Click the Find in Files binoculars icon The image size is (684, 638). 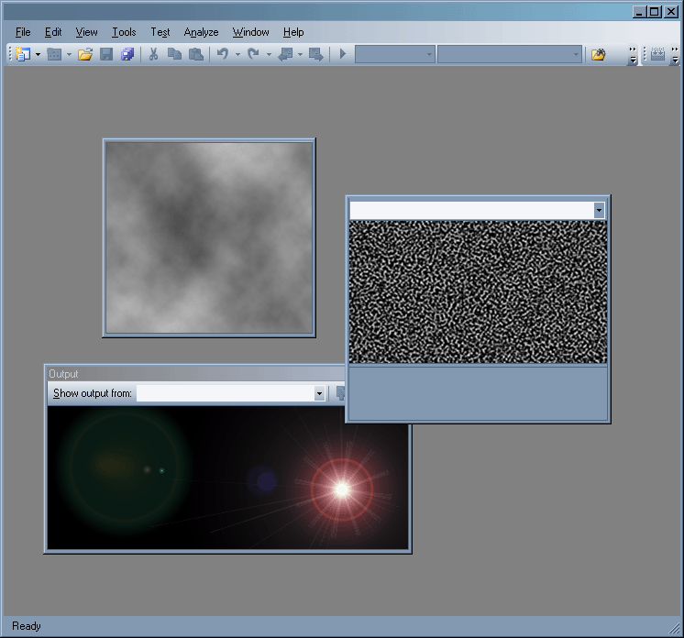coord(598,54)
